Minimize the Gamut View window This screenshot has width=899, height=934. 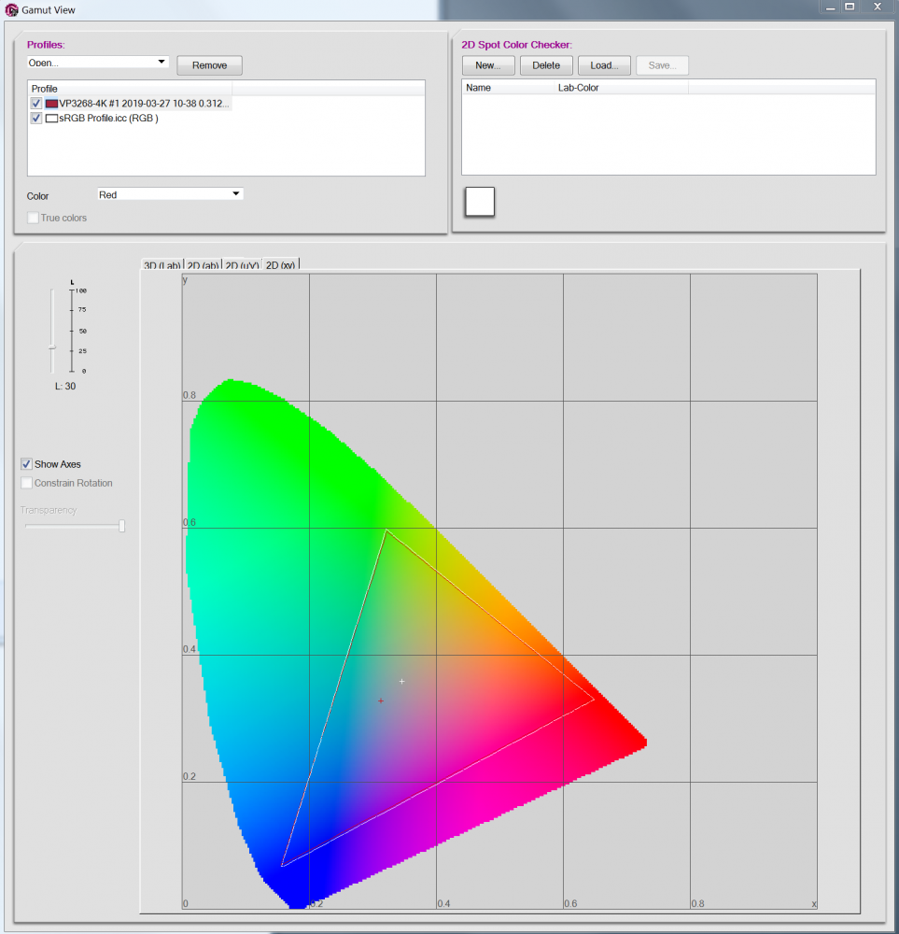tap(831, 7)
